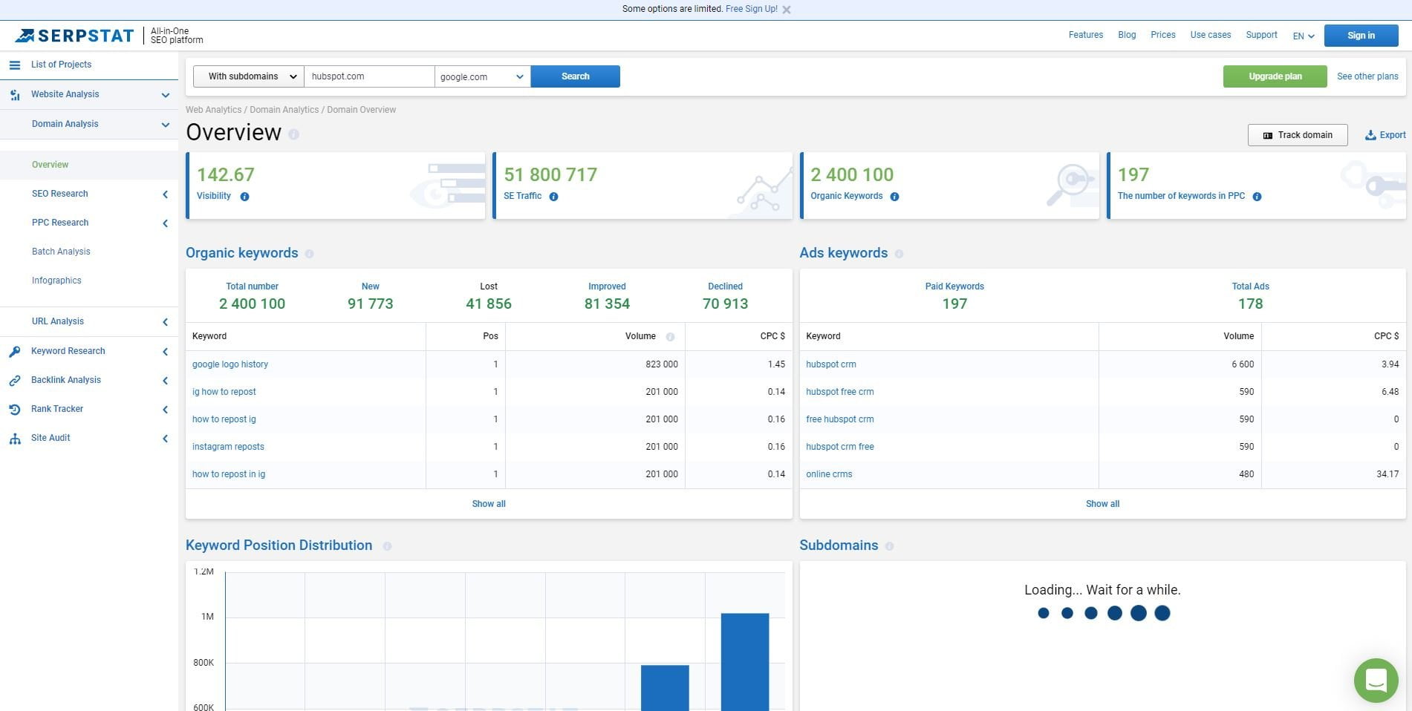Screen dimensions: 1412x711
Task: Click the green Upgrade plan button
Action: click(x=1275, y=76)
